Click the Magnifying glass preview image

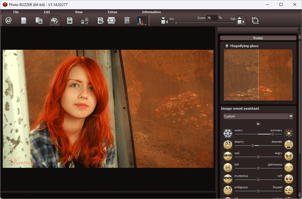[x=258, y=75]
